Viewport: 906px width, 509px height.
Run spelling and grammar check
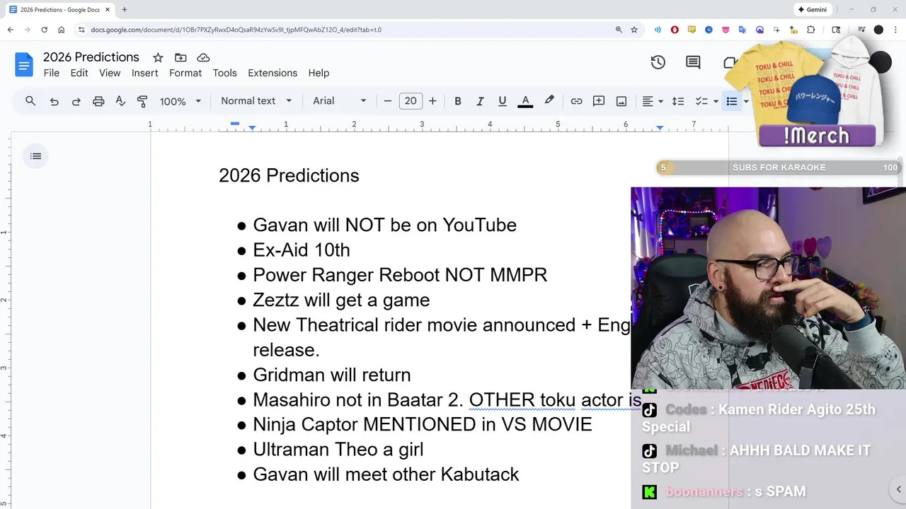click(120, 101)
